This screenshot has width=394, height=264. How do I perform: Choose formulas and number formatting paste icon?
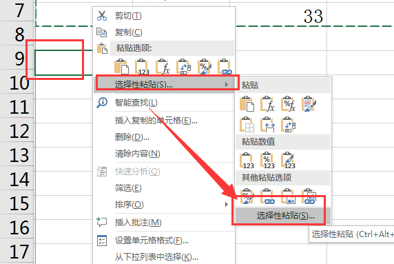coord(288,103)
